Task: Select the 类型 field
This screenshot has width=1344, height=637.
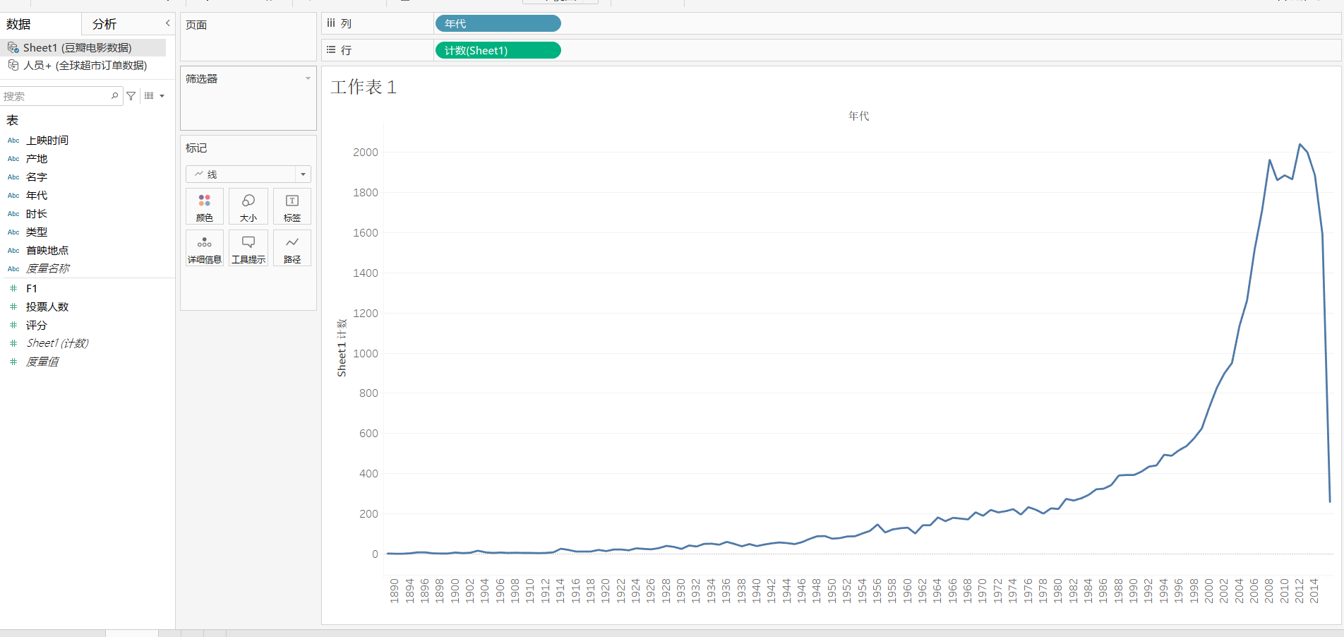Action: coord(37,232)
